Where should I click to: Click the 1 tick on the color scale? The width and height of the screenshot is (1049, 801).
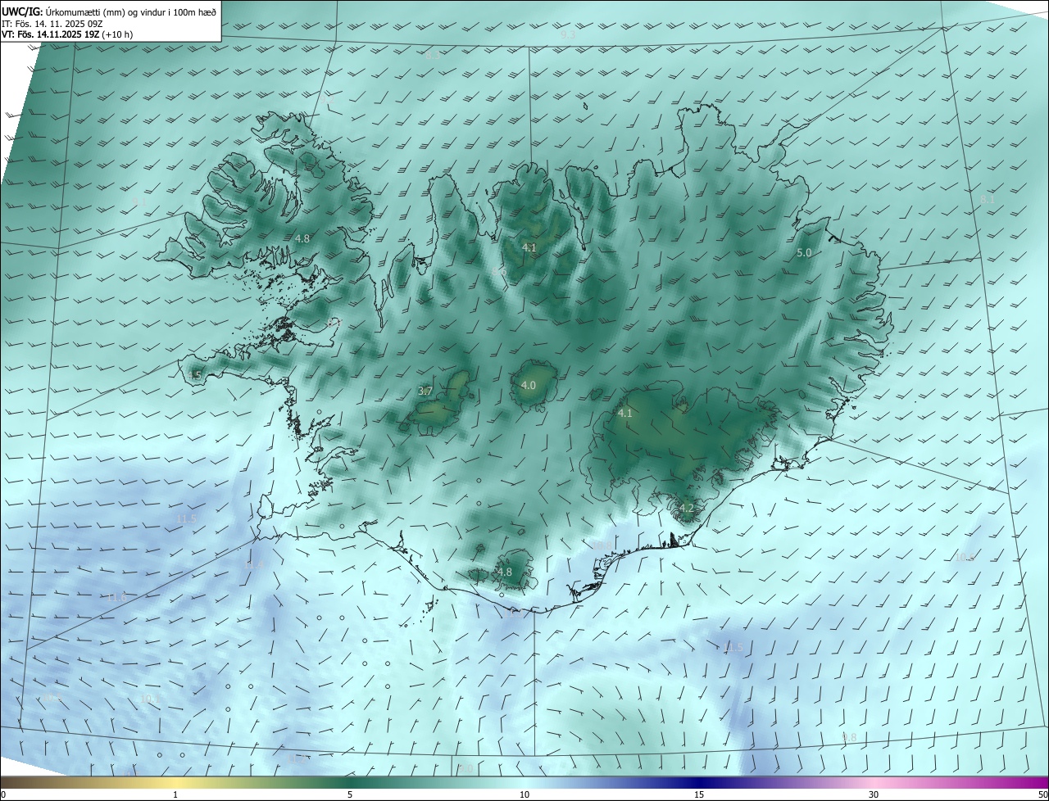pos(175,794)
